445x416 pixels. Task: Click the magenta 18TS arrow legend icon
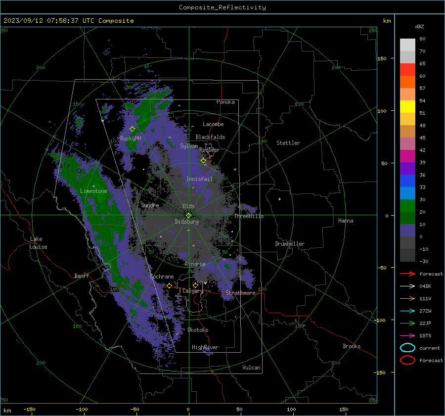coord(407,336)
